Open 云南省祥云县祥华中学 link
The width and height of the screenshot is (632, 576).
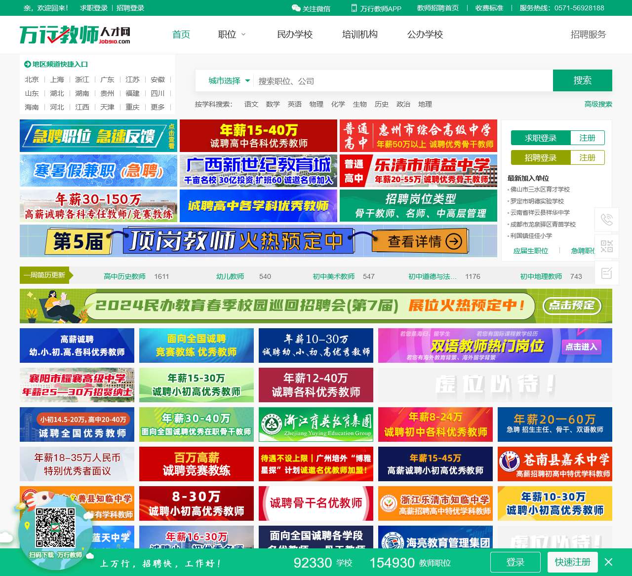[540, 213]
